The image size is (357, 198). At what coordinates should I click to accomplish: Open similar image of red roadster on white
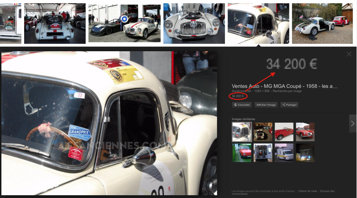pos(284,132)
